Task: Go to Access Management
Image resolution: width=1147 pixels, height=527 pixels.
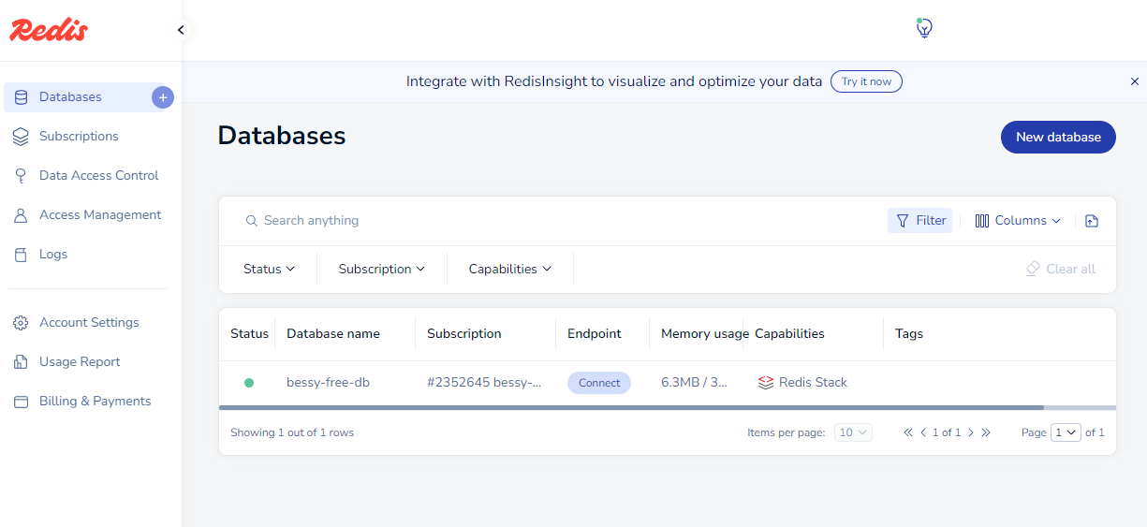Action: (100, 214)
